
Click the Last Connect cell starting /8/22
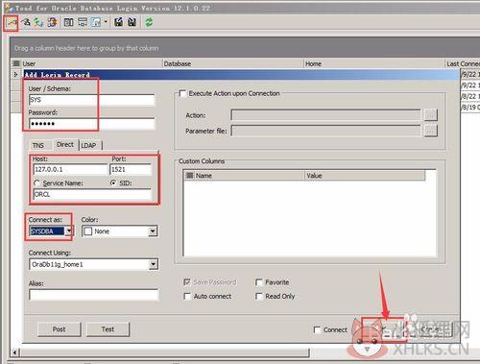click(470, 96)
